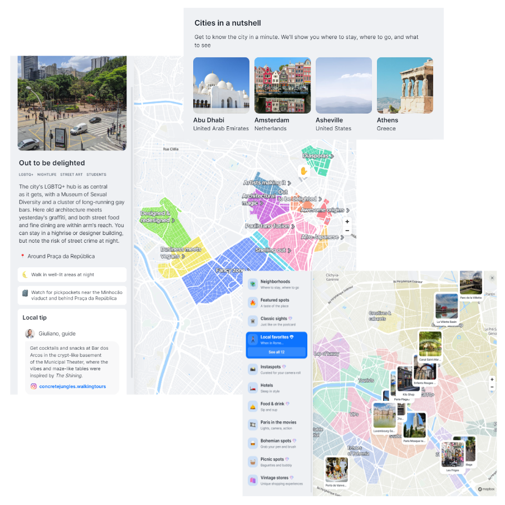This screenshot has height=505, width=505.
Task: Expand the Shelling out neighborhood
Action: (273, 250)
